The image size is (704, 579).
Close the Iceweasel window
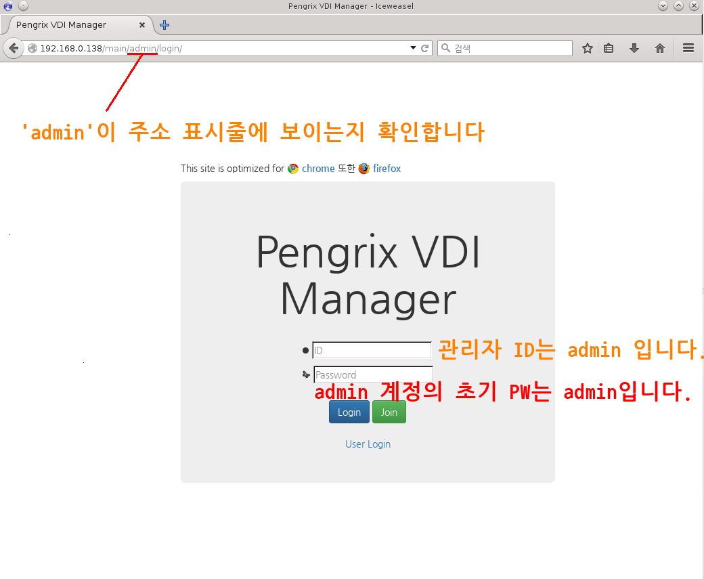[694, 6]
